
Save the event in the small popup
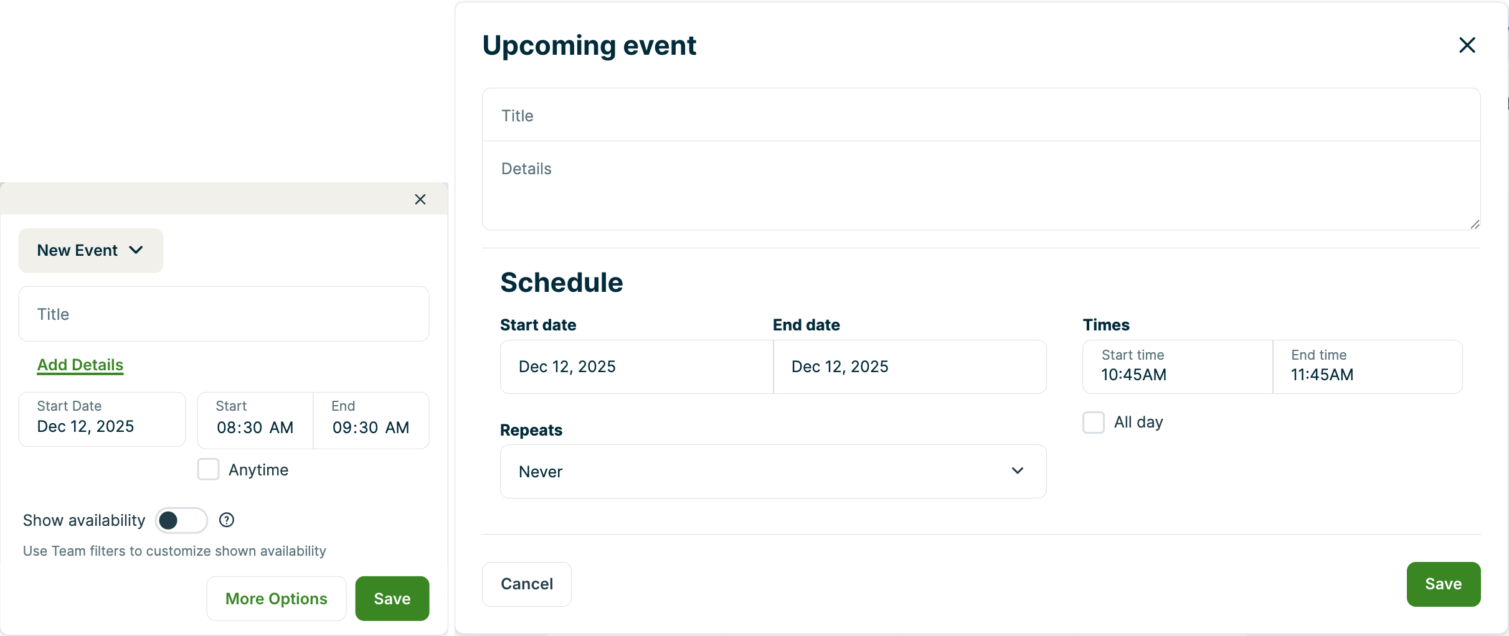[x=392, y=598]
